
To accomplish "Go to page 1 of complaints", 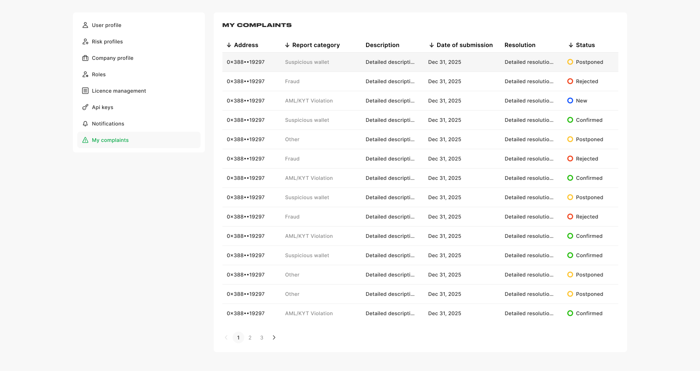I will point(238,337).
